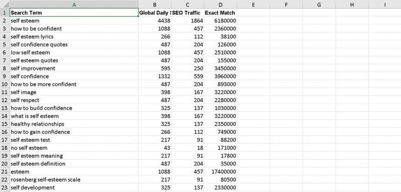Viewport: 401px width, 192px height.
Task: Click the 'SEO Traffic' header cell
Action: click(x=188, y=13)
